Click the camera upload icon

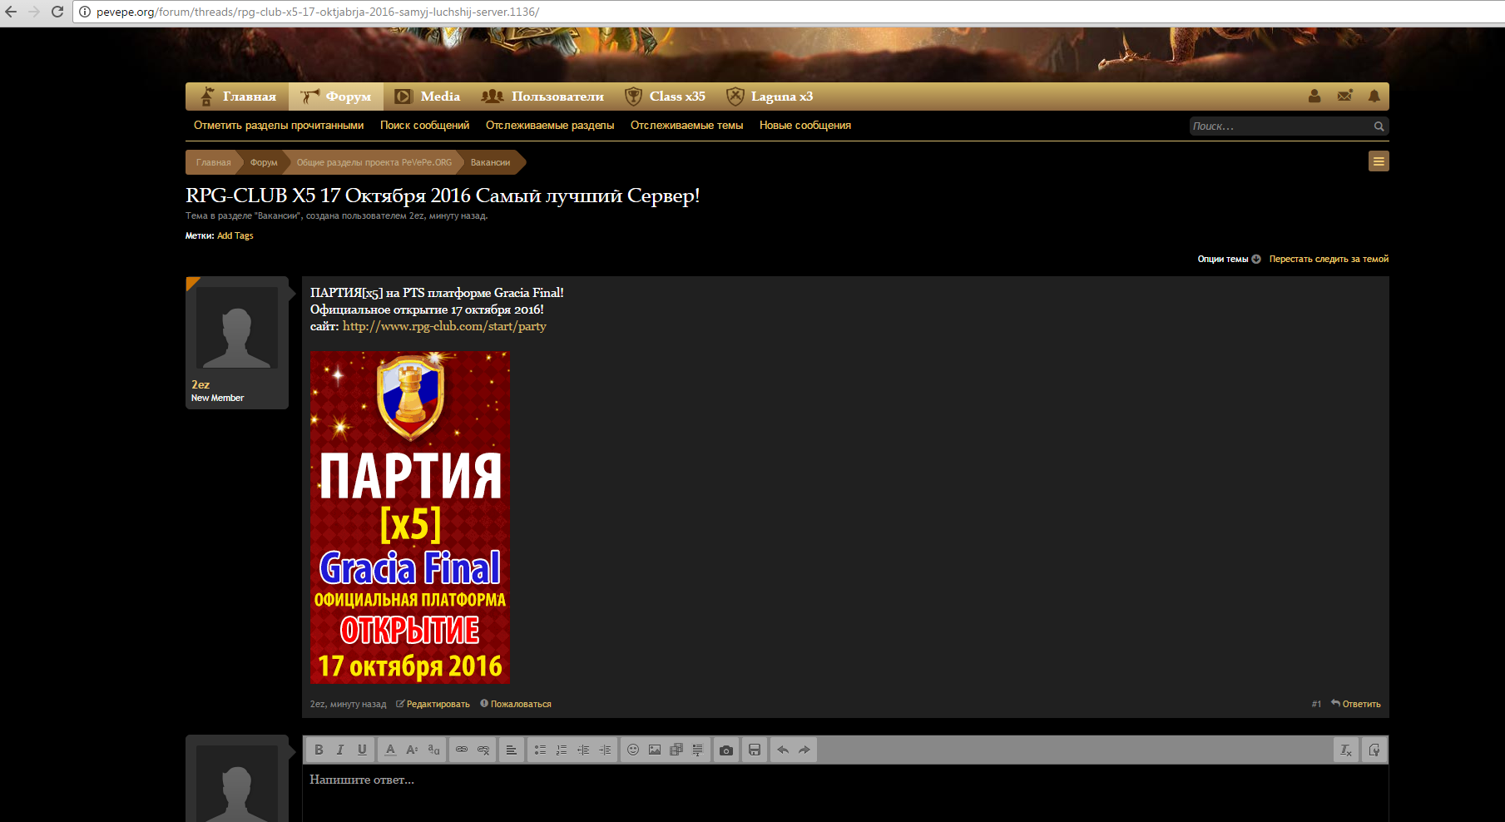click(x=726, y=750)
